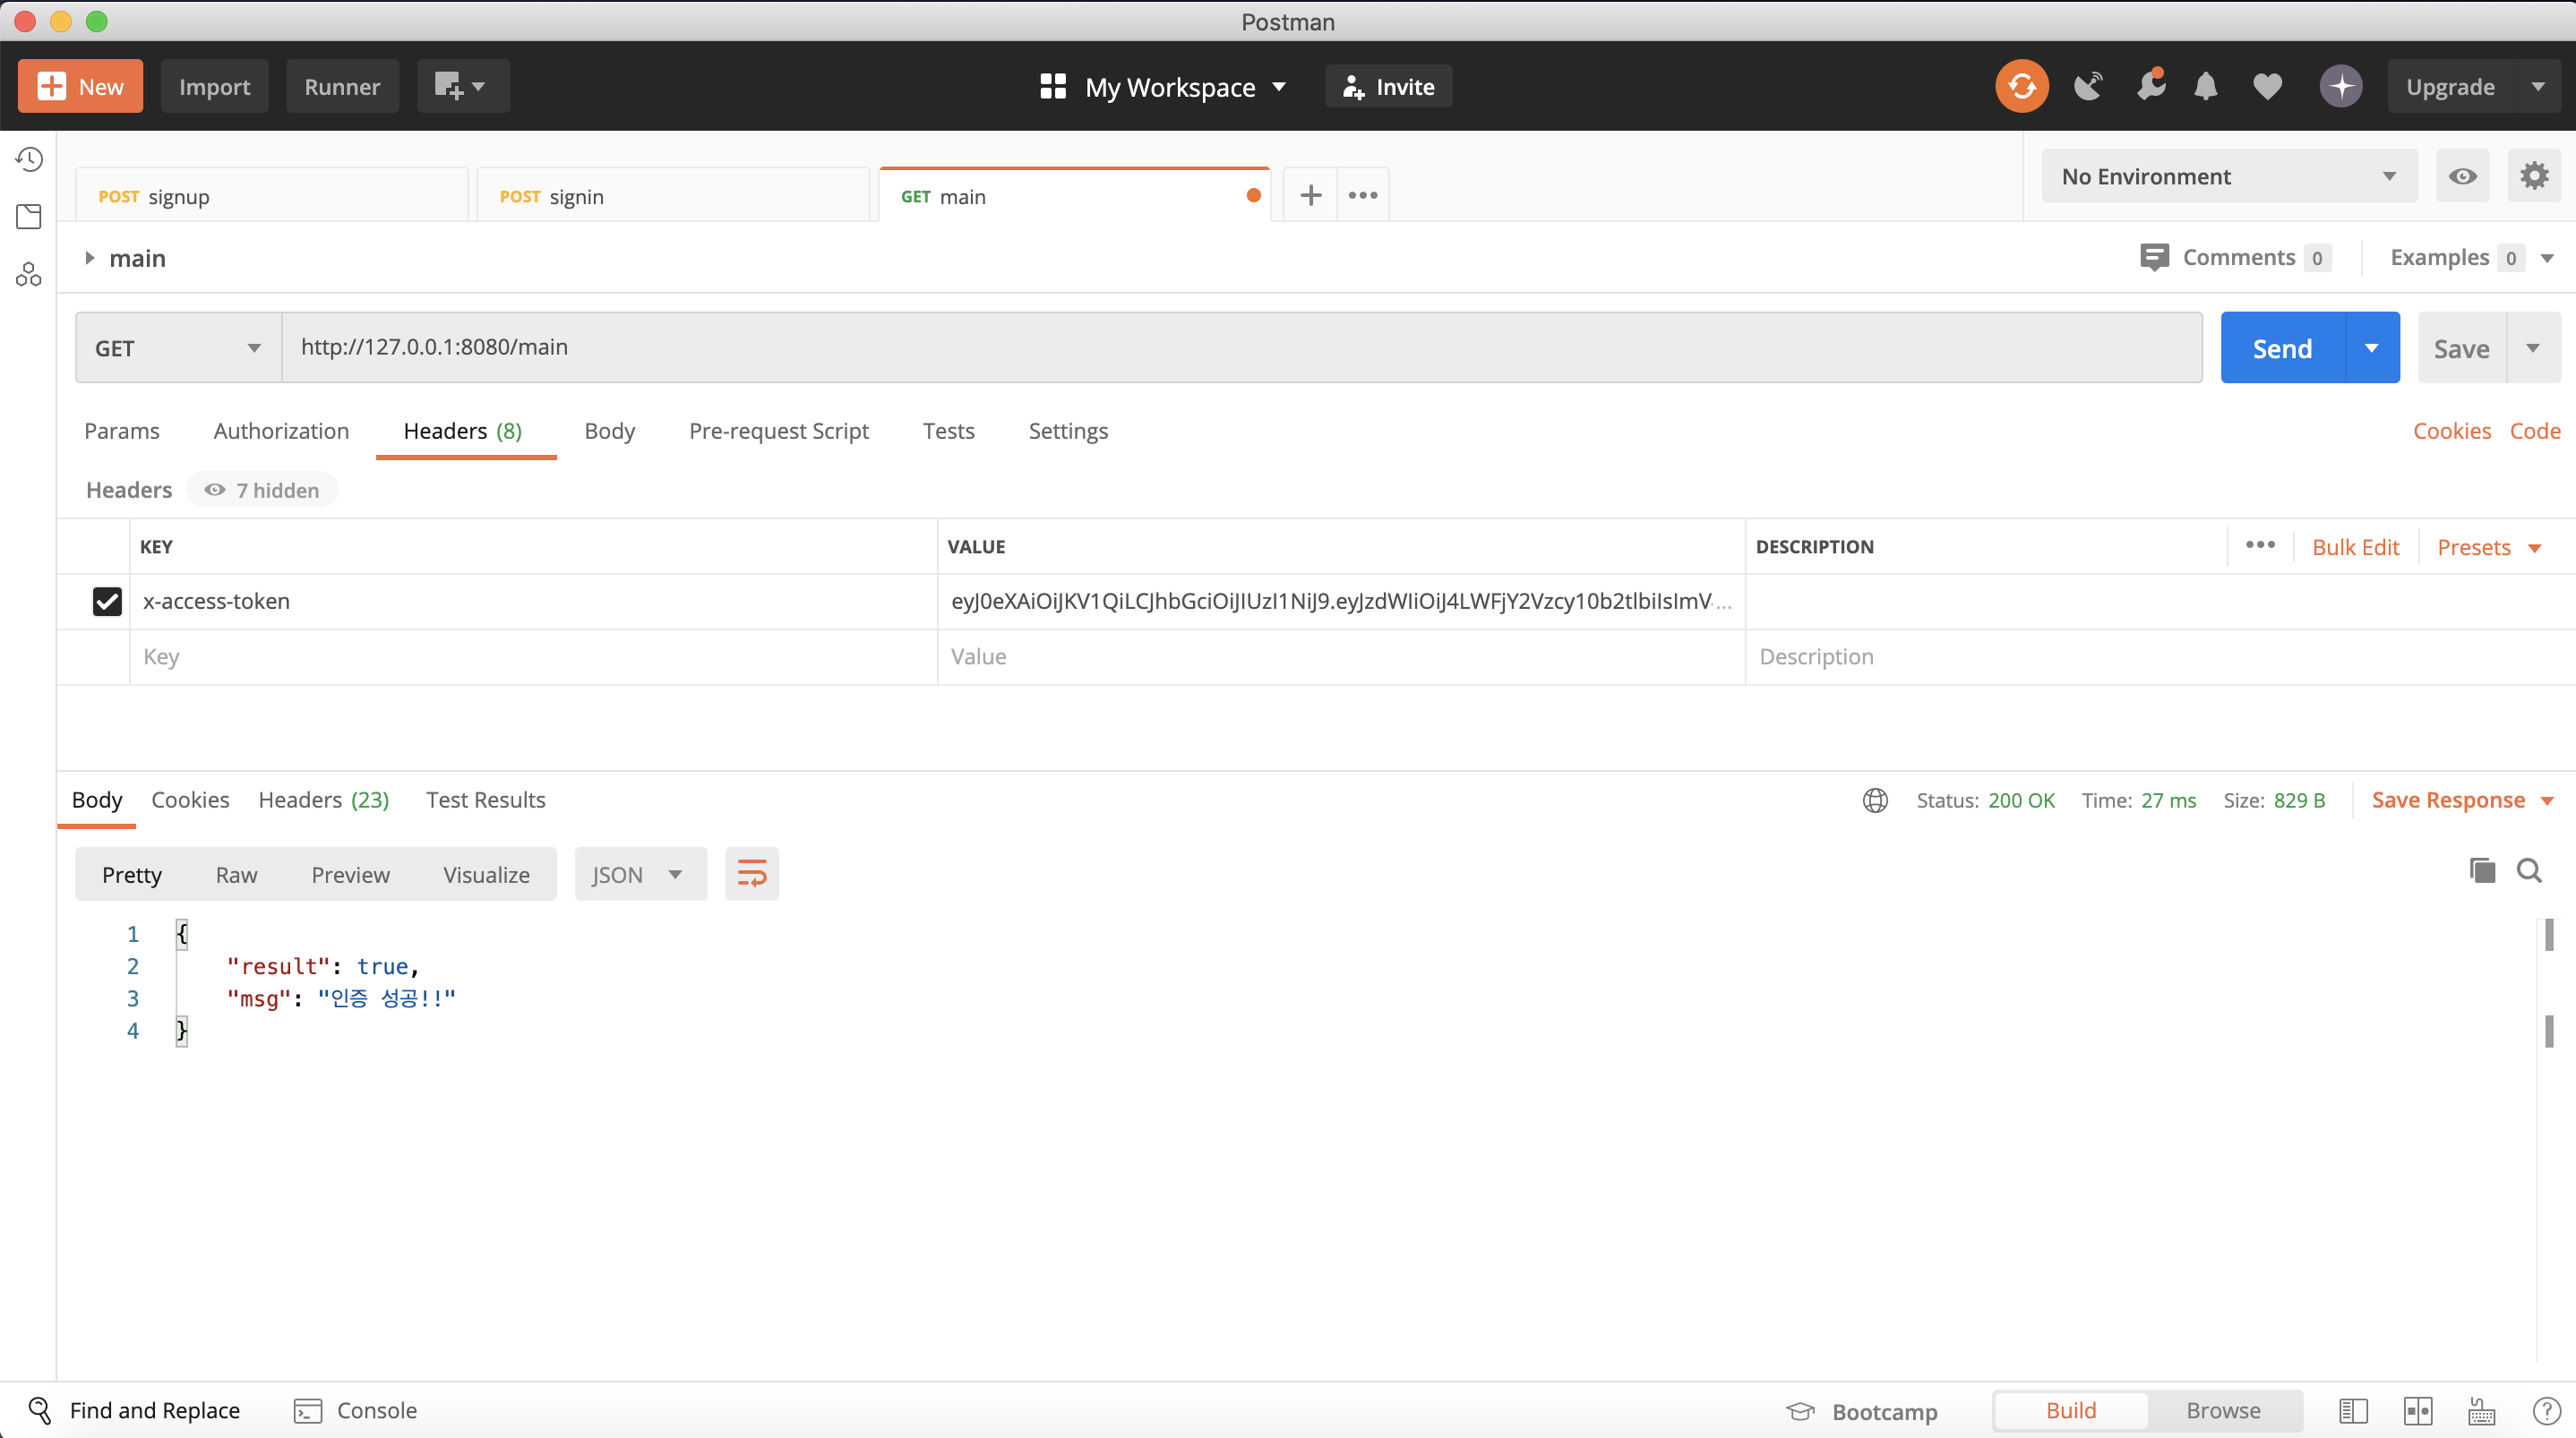Open the environment management gear icon

2533,176
